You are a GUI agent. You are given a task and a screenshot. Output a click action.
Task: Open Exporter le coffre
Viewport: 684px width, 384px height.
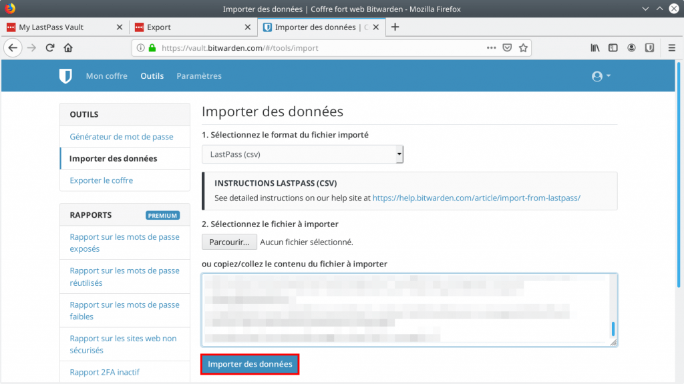(x=102, y=180)
